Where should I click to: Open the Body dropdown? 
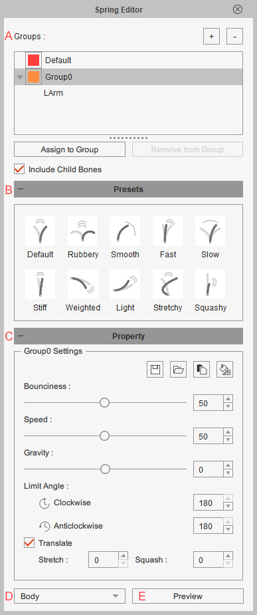(70, 596)
